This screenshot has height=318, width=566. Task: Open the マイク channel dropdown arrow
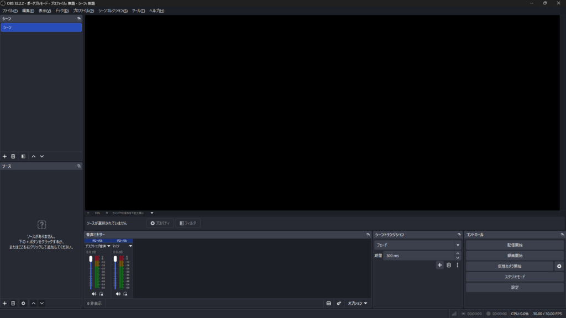click(130, 246)
